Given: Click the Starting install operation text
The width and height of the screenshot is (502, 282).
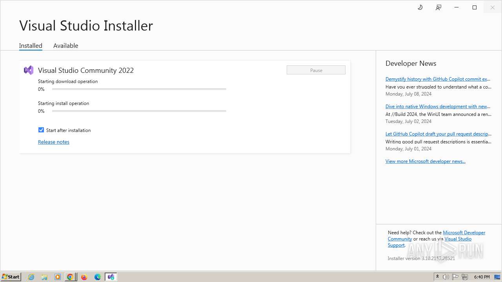Looking at the screenshot, I should pyautogui.click(x=64, y=103).
